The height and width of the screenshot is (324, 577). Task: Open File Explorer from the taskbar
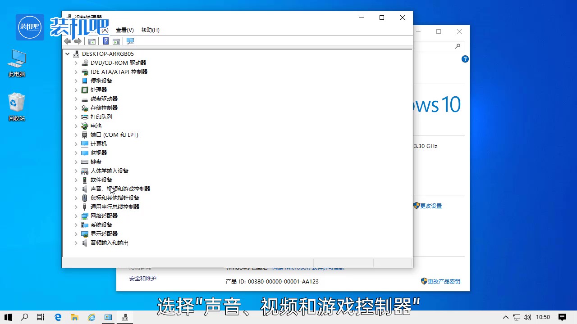tap(74, 317)
